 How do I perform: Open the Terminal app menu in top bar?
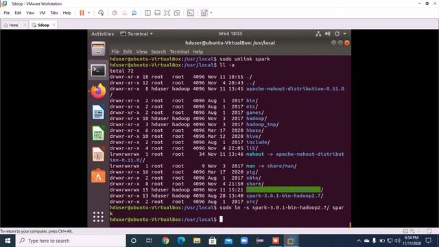137,34
